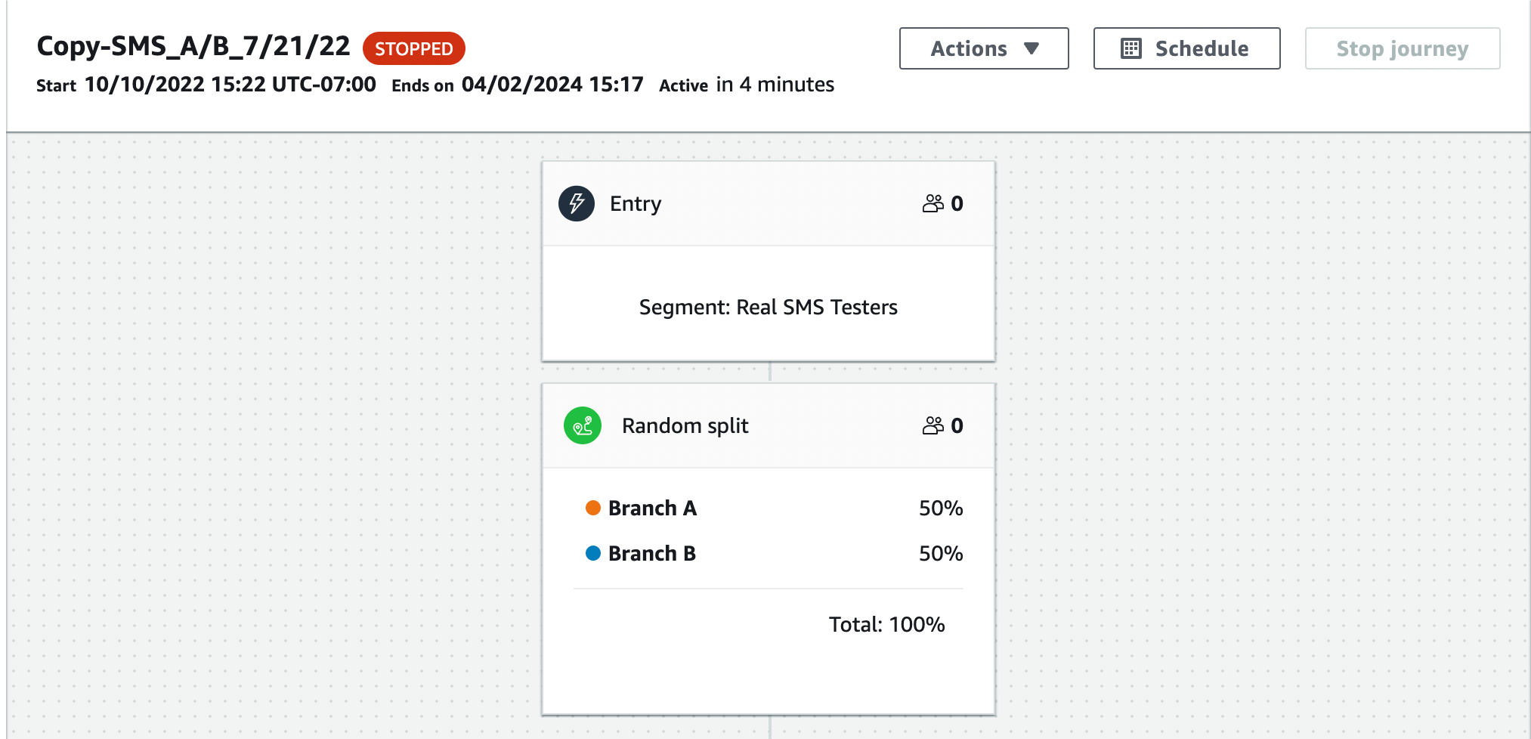Click the Entry lightning bolt icon

[576, 203]
